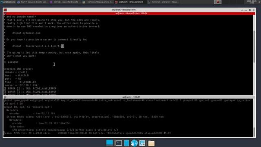Viewport: 261px width, 147px height.
Task: Click the Terminator window menu icon
Action: pyautogui.click(x=5, y=10)
